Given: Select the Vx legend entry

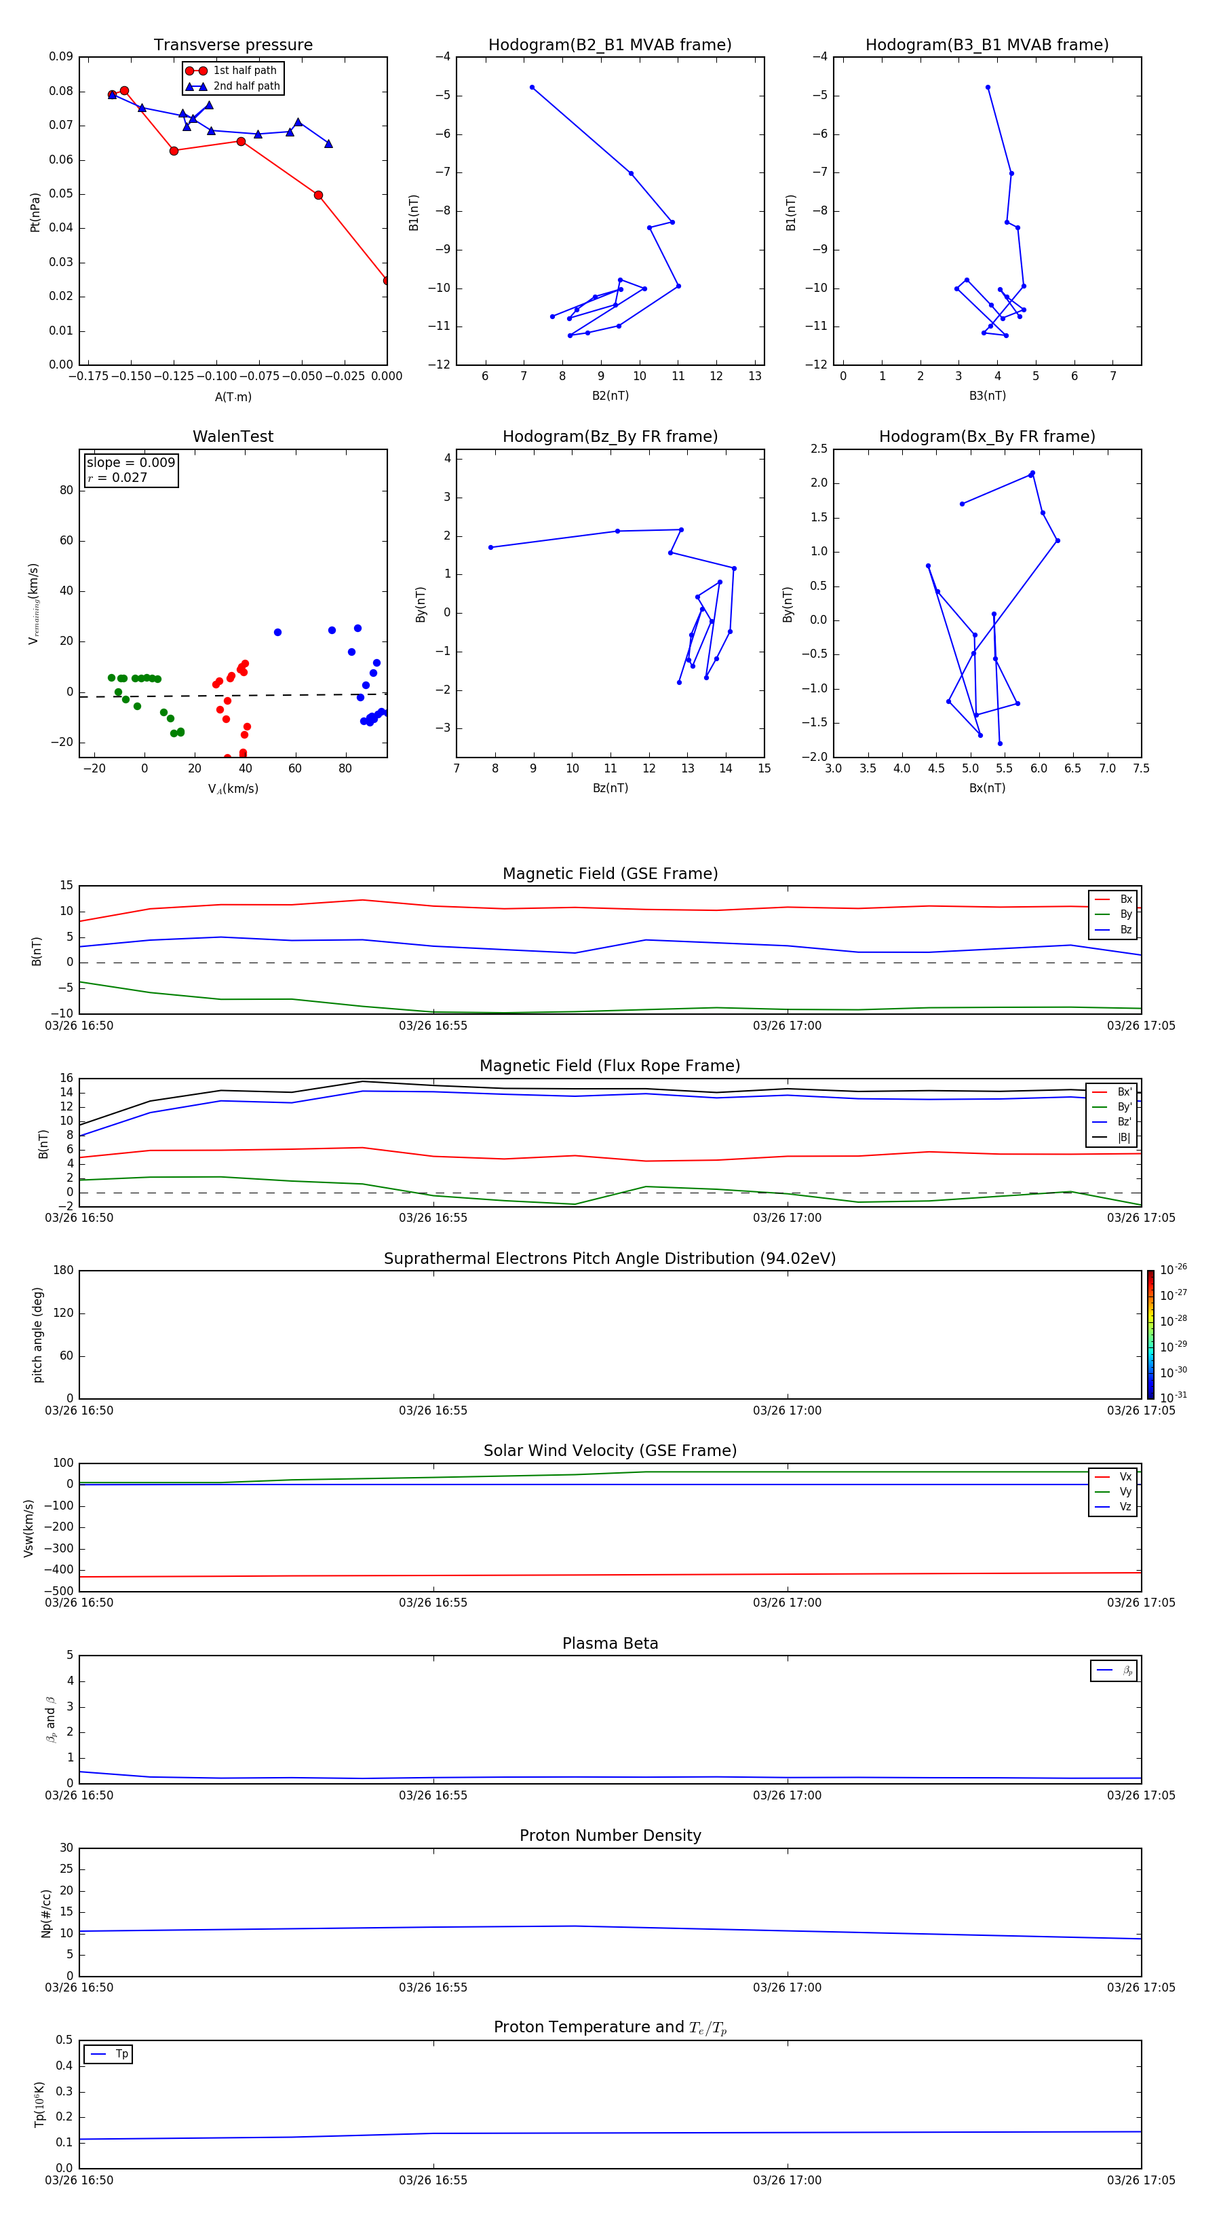Looking at the screenshot, I should (x=1113, y=1476).
